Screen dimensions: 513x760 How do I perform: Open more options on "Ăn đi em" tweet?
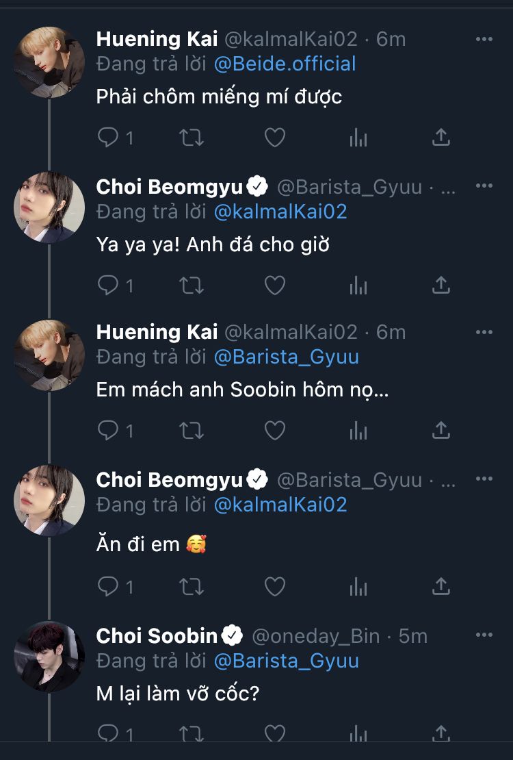click(484, 479)
